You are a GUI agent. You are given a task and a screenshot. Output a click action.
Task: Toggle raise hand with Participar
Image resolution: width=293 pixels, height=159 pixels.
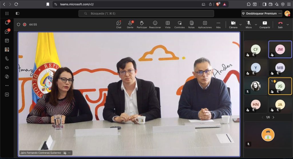pyautogui.click(x=142, y=24)
